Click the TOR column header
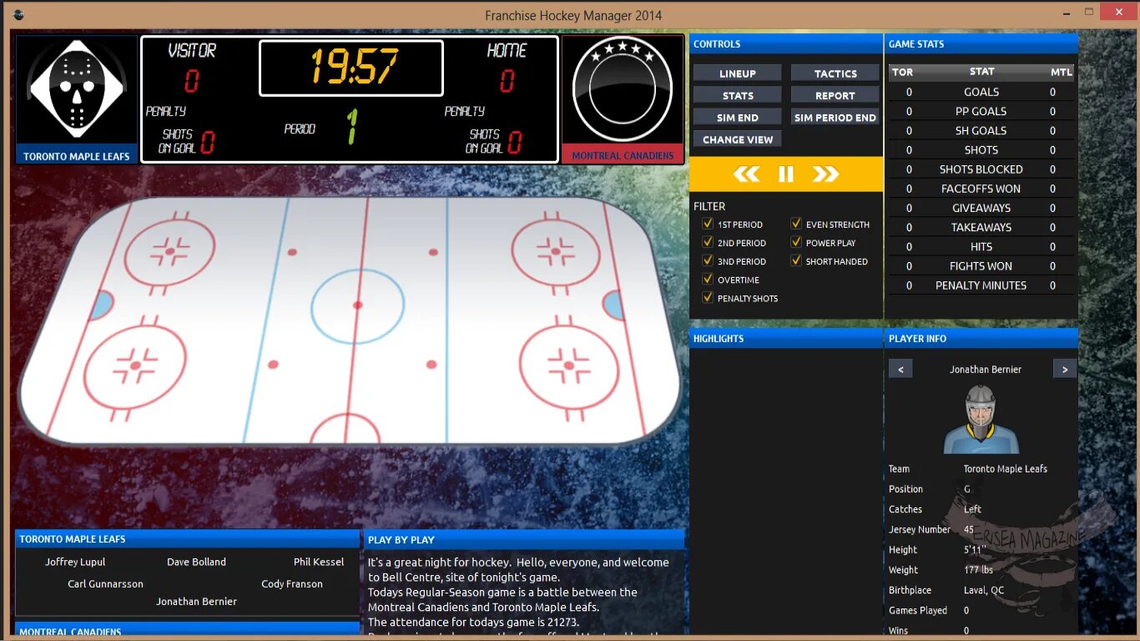1140x641 pixels. pyautogui.click(x=903, y=72)
